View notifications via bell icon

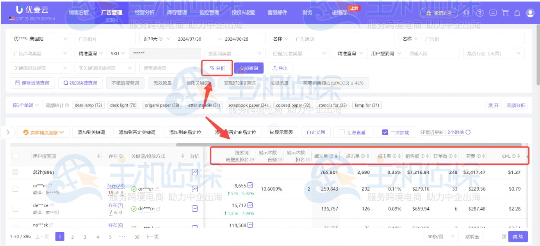pyautogui.click(x=517, y=13)
